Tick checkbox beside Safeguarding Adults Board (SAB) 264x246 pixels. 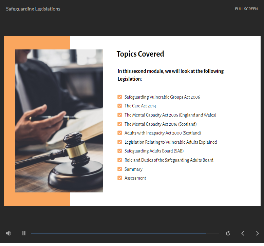(x=119, y=151)
